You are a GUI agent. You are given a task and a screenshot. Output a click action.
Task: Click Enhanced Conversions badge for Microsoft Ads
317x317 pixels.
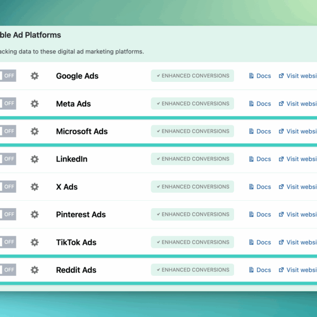[192, 131]
